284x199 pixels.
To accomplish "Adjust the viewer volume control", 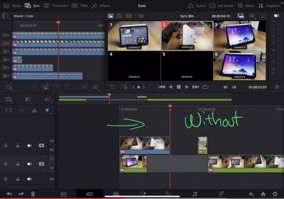I will pos(276,16).
